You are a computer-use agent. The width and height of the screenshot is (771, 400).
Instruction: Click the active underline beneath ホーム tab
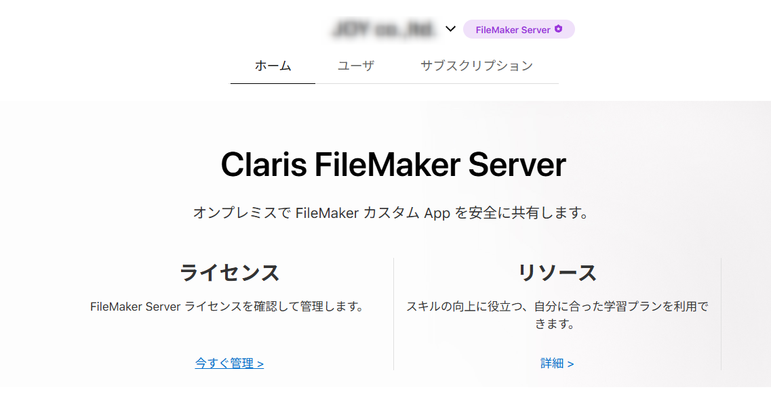pyautogui.click(x=273, y=83)
